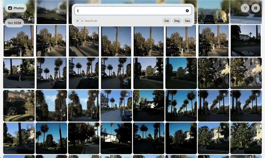Click the Search all label

91,21
